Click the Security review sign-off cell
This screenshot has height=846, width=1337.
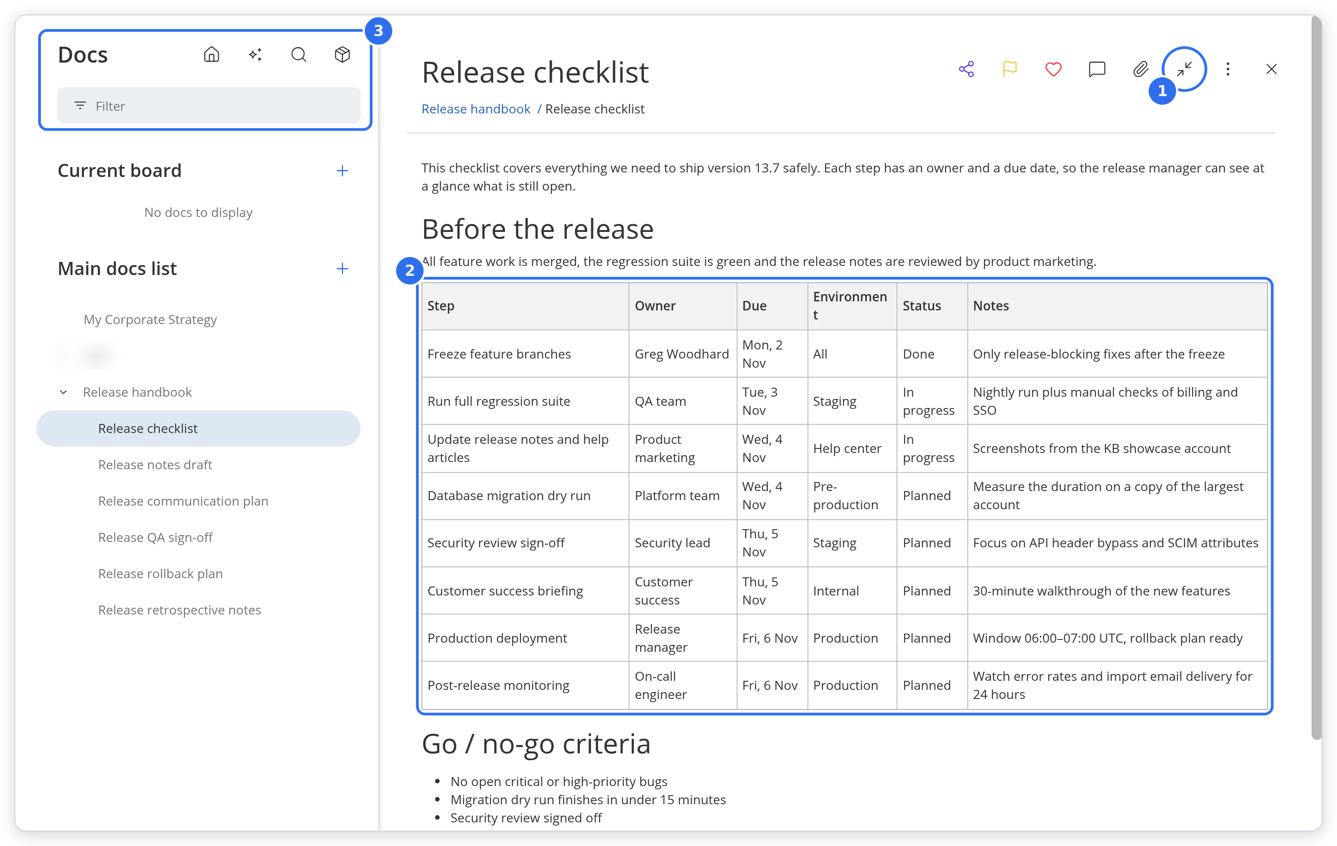point(525,542)
